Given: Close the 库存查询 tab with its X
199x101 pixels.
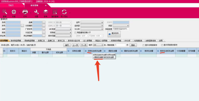Looking at the screenshot, I should click(x=46, y=6).
